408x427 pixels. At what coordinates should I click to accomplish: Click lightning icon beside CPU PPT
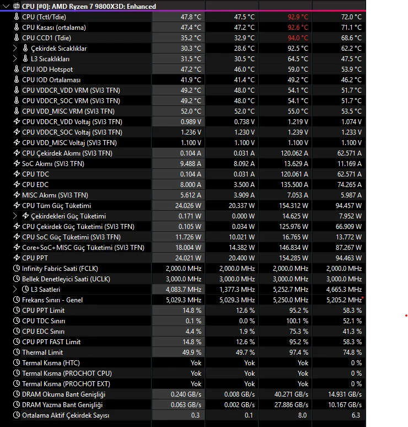17,258
